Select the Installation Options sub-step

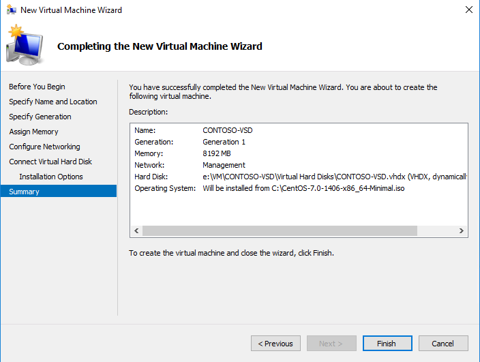(51, 177)
